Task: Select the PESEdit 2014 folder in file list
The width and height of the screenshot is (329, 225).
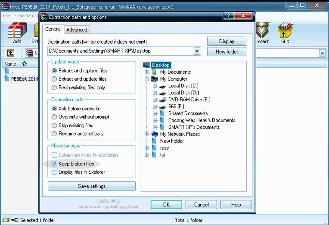Action: click(x=22, y=79)
